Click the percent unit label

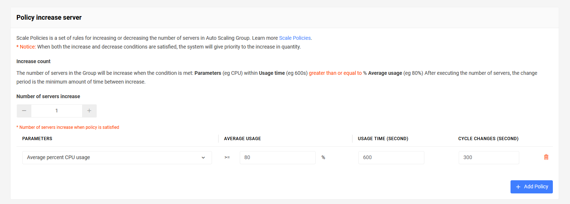[x=323, y=158]
